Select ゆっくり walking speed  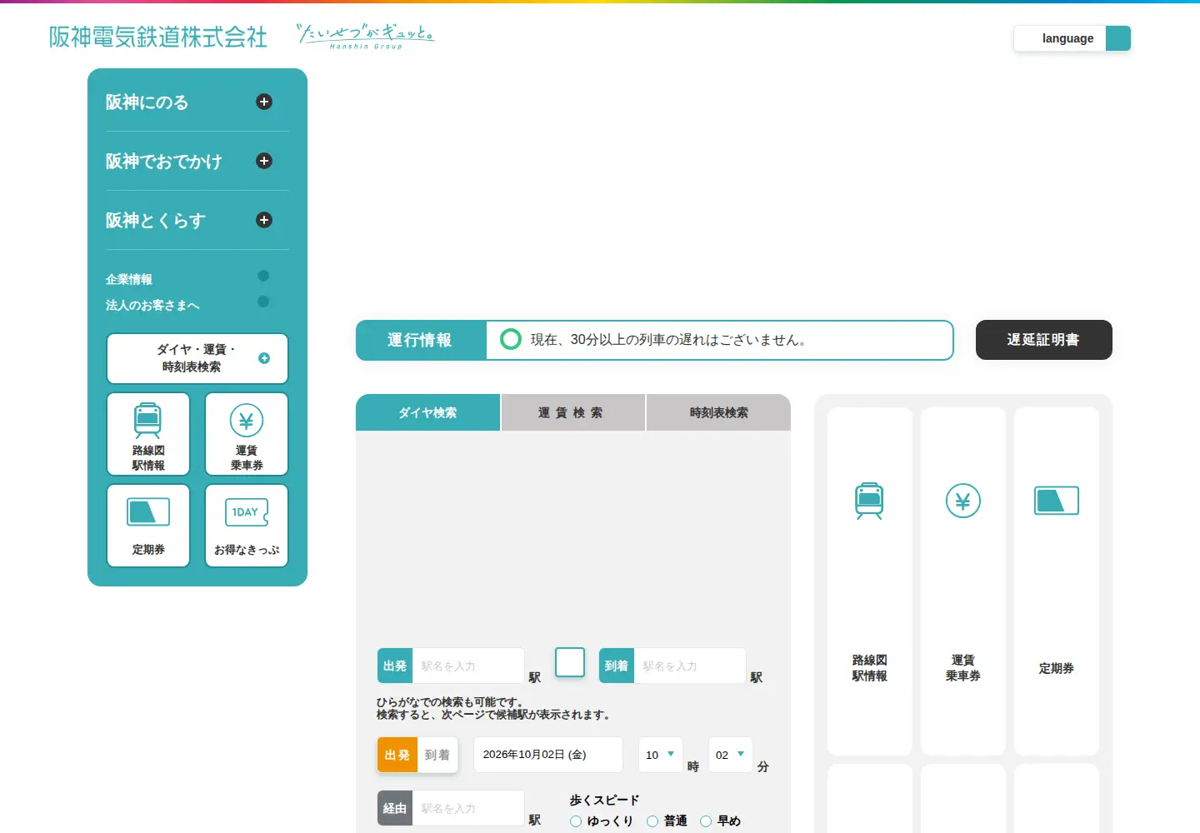point(576,821)
